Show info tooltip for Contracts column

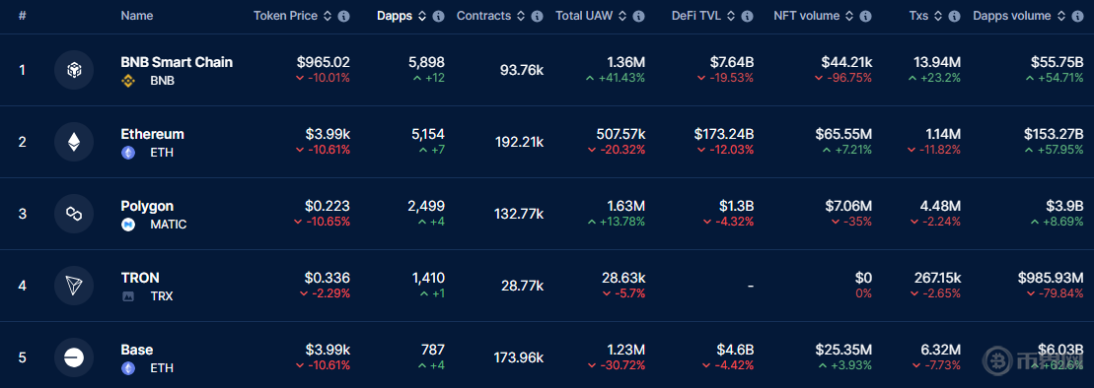(x=537, y=16)
